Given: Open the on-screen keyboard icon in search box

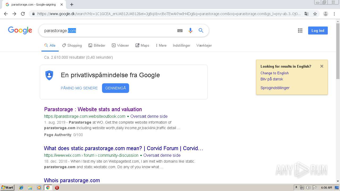Looking at the screenshot, I should click(180, 31).
